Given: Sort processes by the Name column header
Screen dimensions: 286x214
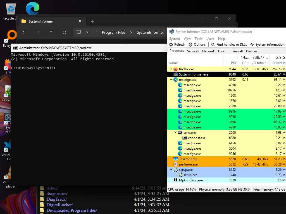Looking at the screenshot, I should [195, 63].
